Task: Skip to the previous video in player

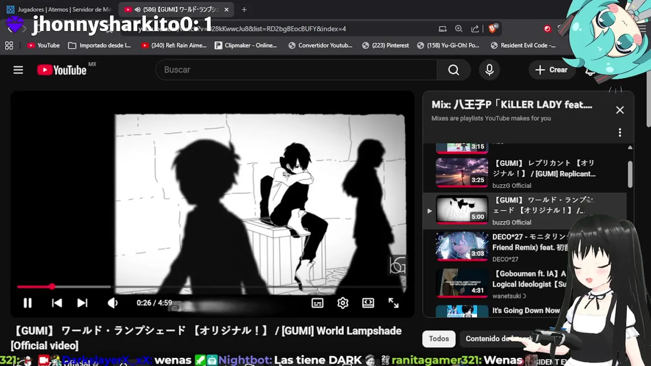Action: (x=57, y=303)
